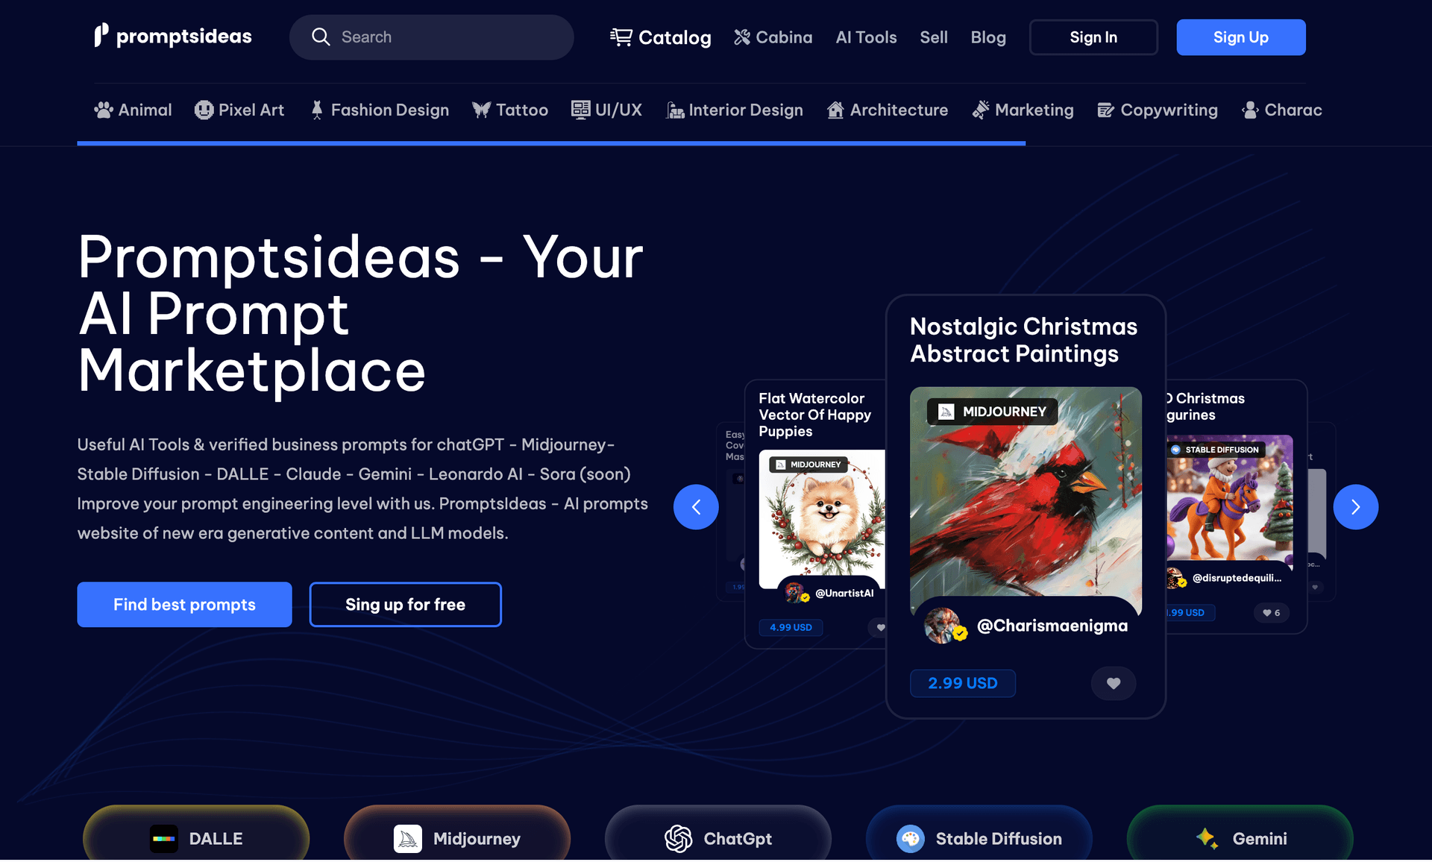The width and height of the screenshot is (1432, 862).
Task: Click the Charismaenigma avatar image
Action: pyautogui.click(x=943, y=626)
